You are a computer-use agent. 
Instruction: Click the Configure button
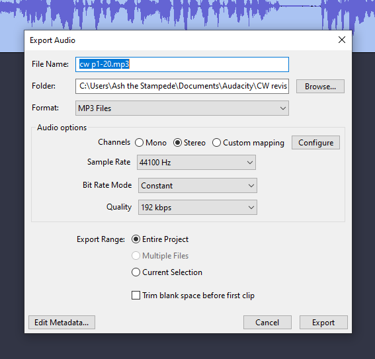tap(315, 143)
